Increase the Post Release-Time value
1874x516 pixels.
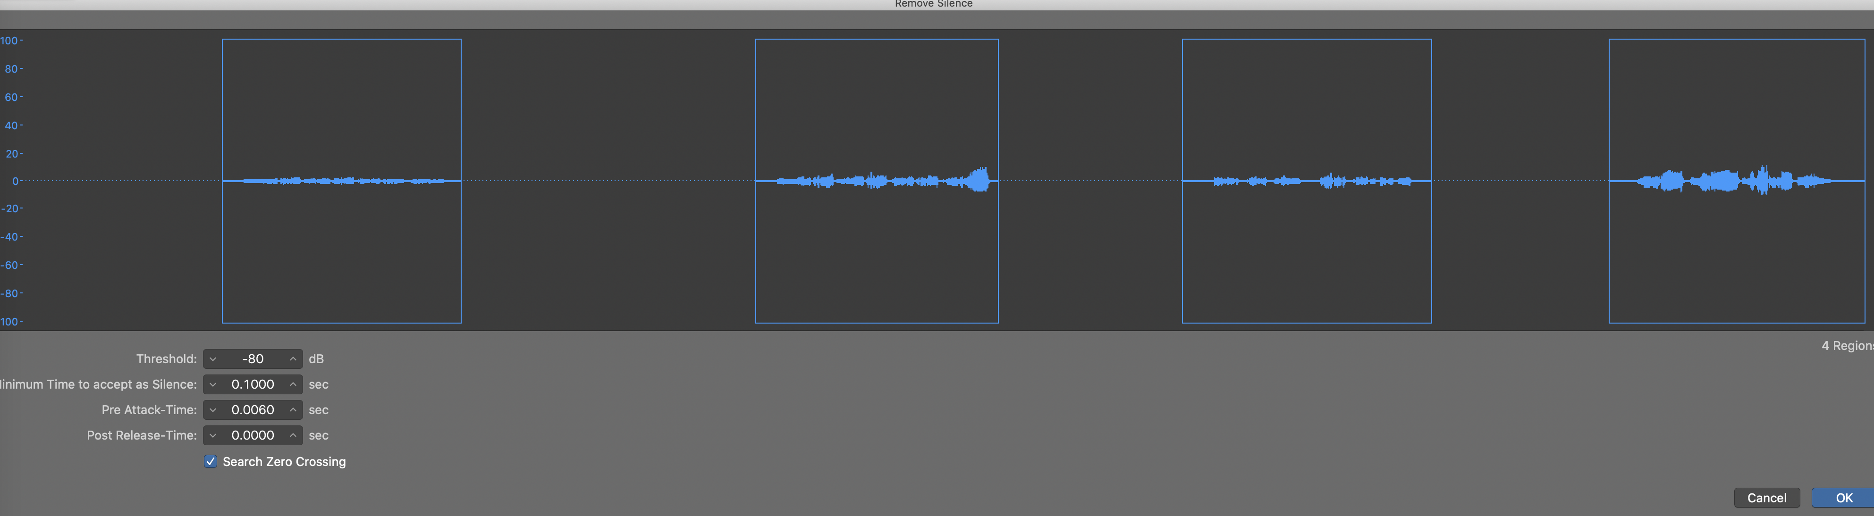click(293, 435)
